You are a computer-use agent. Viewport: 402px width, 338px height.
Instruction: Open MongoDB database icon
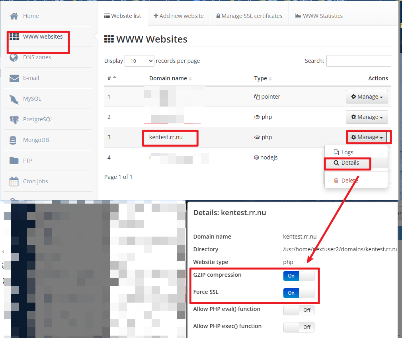pos(14,140)
